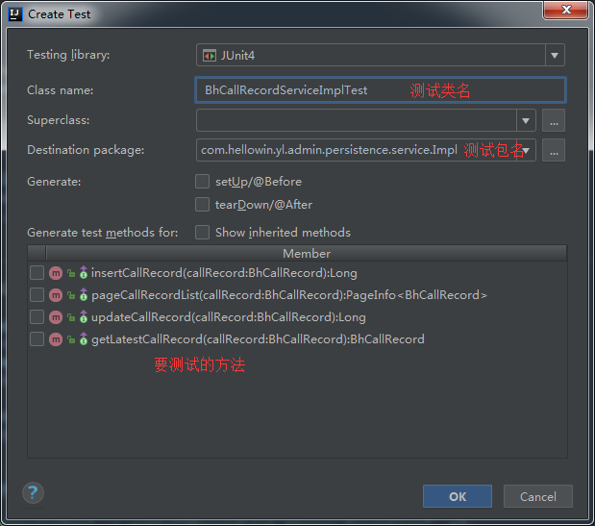This screenshot has width=595, height=526.
Task: Toggle Show inherited methods checkbox
Action: [x=202, y=232]
